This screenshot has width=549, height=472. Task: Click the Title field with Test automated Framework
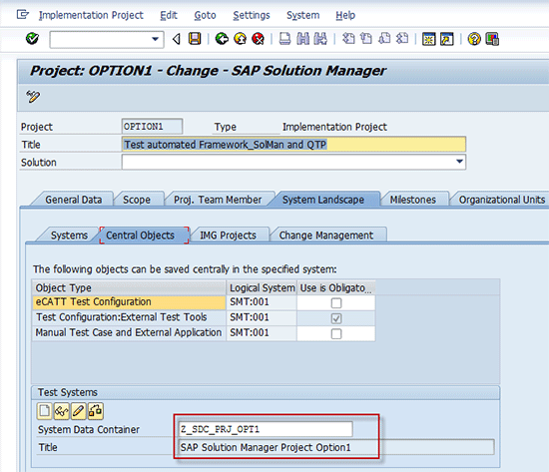pos(293,145)
